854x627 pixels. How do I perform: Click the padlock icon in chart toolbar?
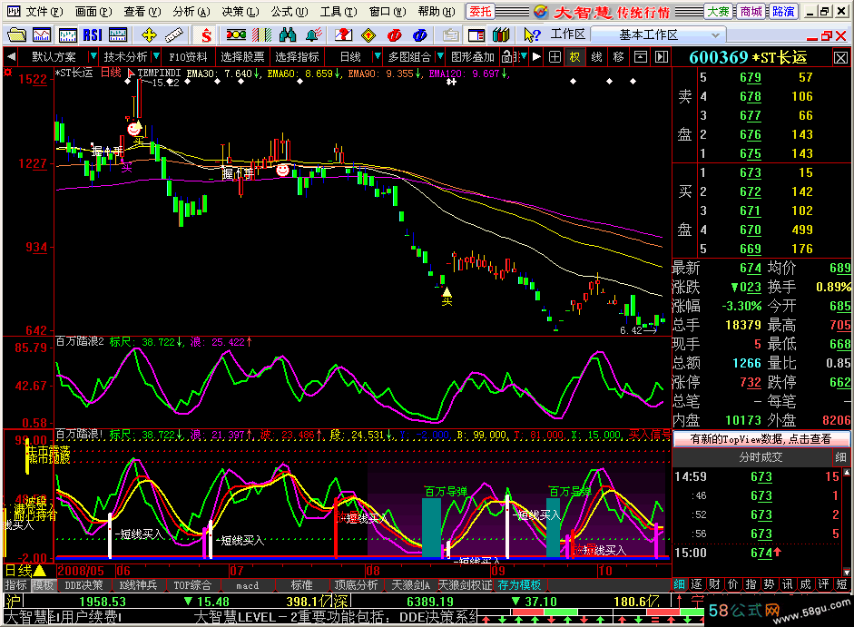pyautogui.click(x=507, y=56)
